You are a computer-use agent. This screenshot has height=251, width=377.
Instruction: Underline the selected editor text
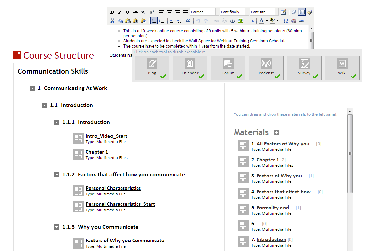tap(128, 12)
